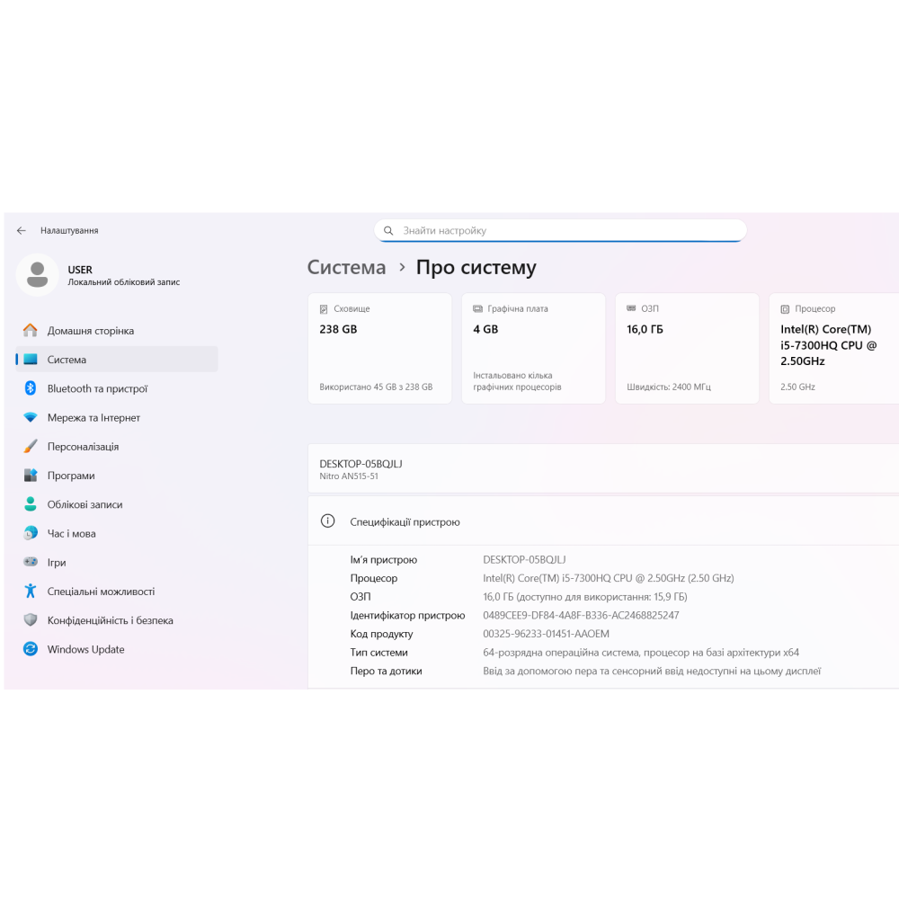This screenshot has height=899, width=899.
Task: Open the Графічна плата 4 GB card
Action: point(533,348)
